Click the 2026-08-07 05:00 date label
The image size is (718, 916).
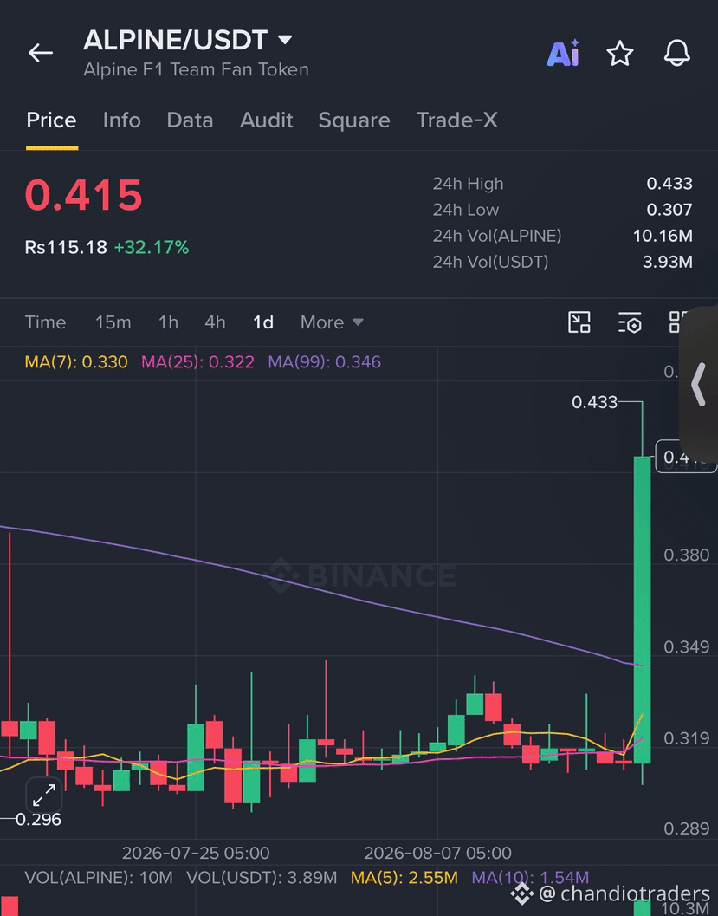tap(437, 853)
